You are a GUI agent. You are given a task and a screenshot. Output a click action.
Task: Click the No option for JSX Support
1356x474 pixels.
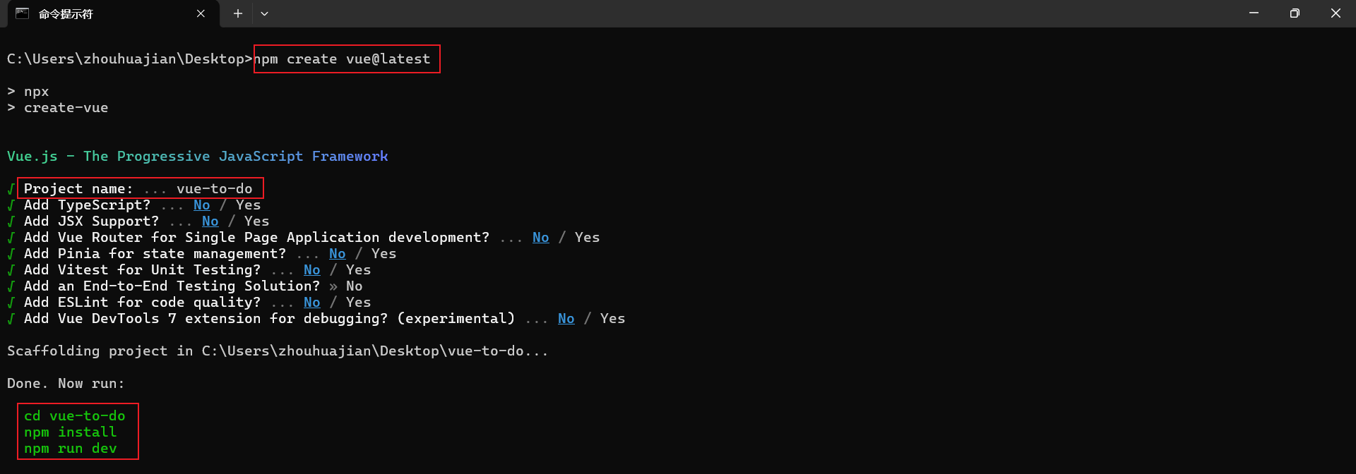pyautogui.click(x=210, y=221)
